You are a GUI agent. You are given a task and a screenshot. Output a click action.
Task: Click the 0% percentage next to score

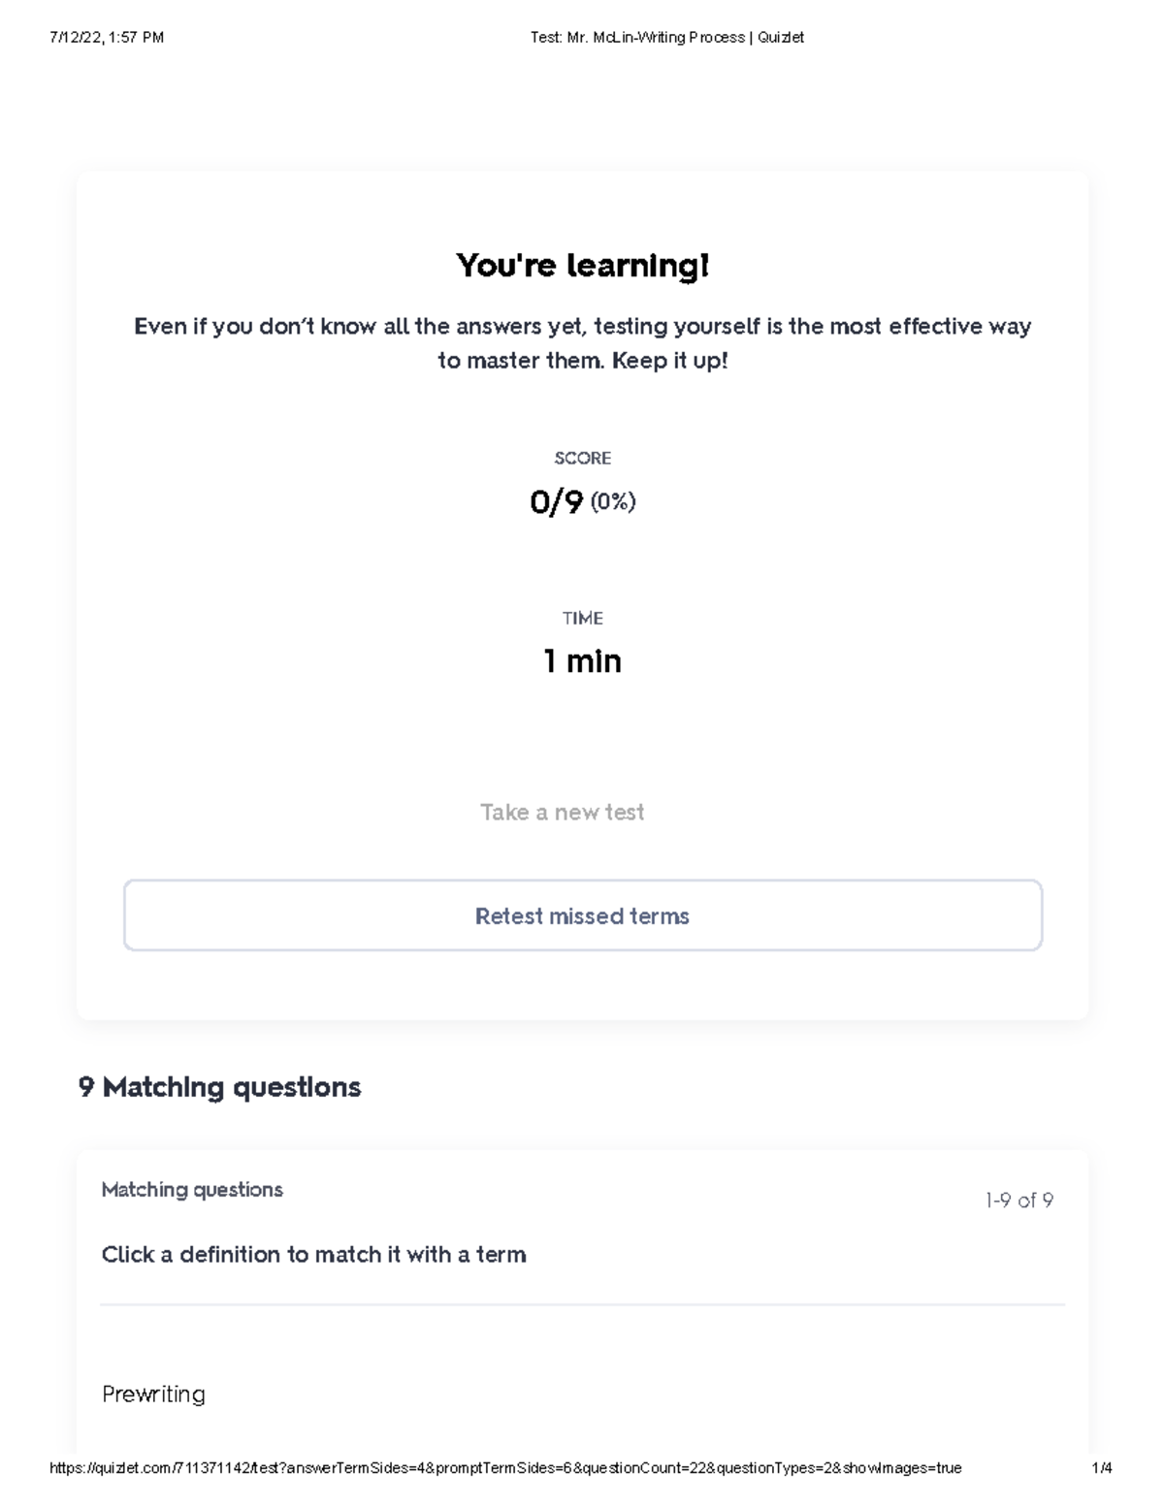coord(612,501)
